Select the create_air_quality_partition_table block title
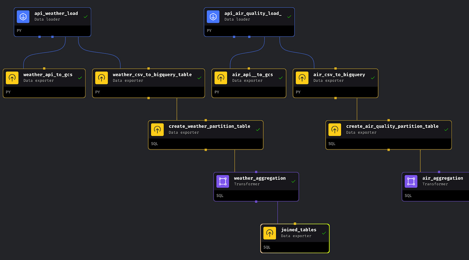The image size is (469, 260). click(x=392, y=126)
